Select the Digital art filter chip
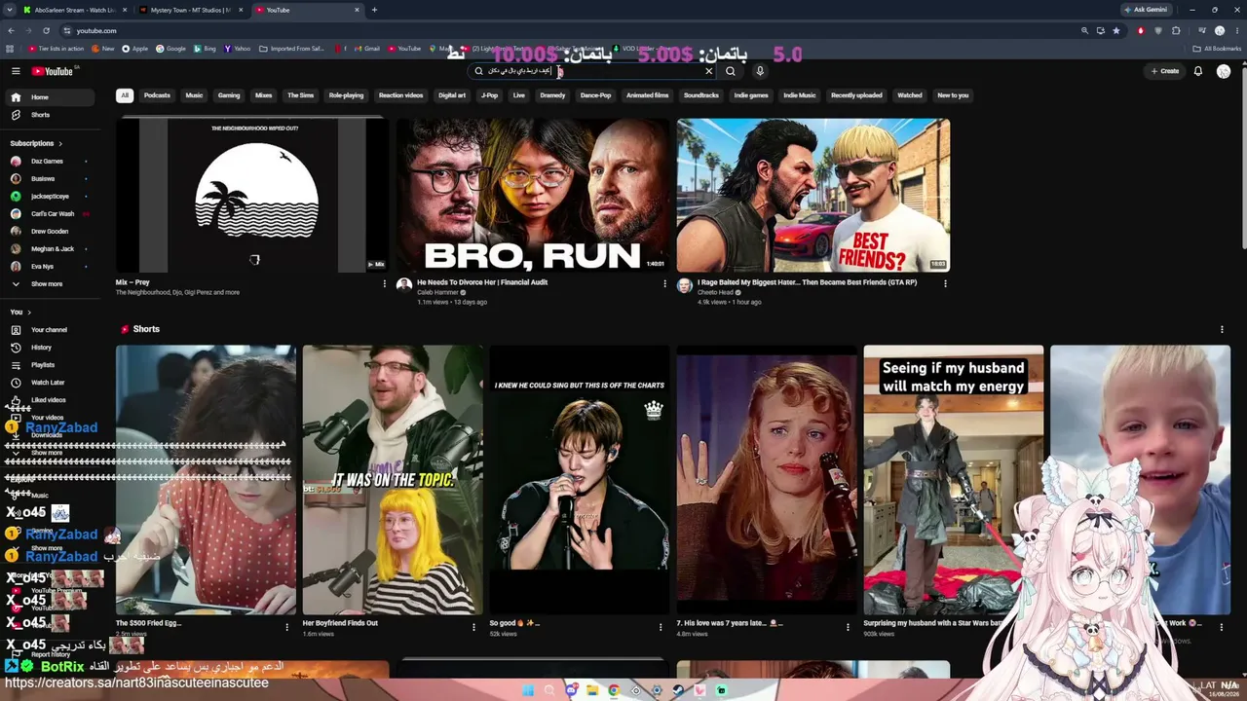 [452, 95]
